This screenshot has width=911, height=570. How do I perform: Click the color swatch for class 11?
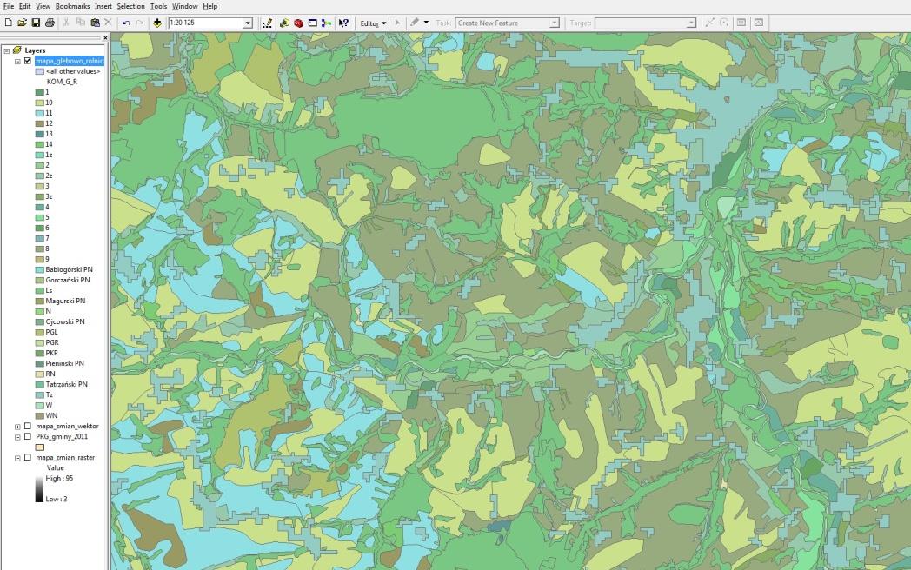39,113
